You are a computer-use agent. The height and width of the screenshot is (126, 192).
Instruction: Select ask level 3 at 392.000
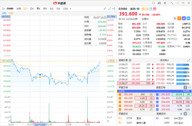pyautogui.click(x=173, y=102)
